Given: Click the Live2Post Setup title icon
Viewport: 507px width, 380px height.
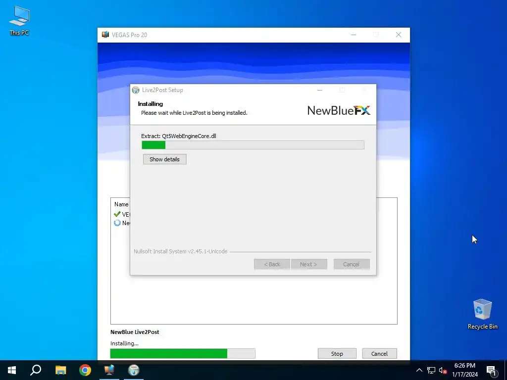Looking at the screenshot, I should coord(136,90).
